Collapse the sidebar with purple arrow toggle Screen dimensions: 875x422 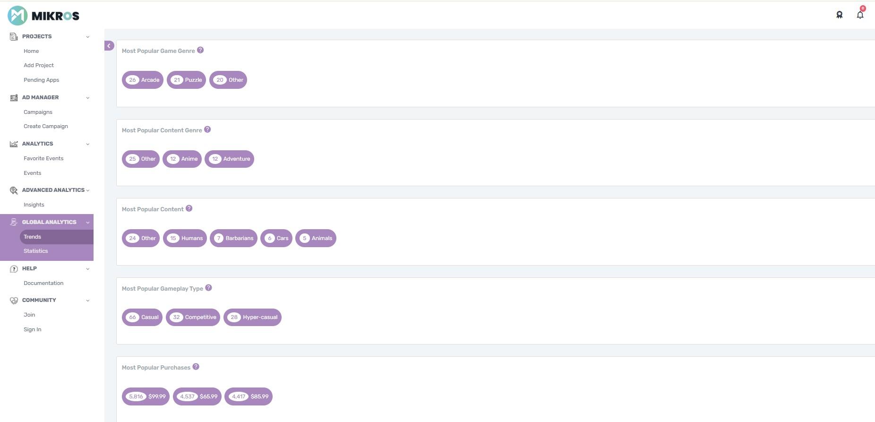[109, 46]
